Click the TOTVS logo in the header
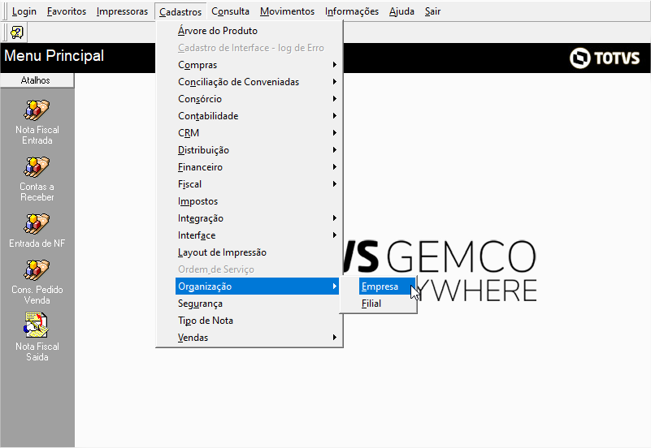Viewport: 651px width, 448px height. coord(604,58)
